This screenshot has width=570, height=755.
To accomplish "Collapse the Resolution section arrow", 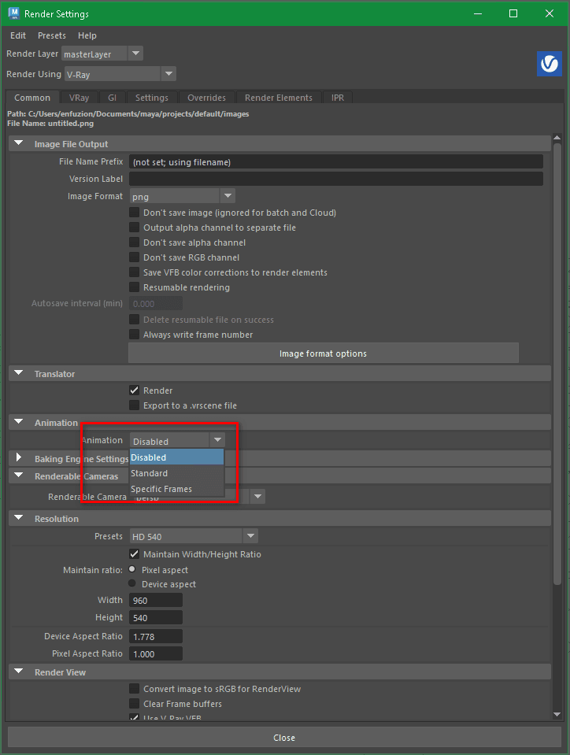I will point(19,519).
